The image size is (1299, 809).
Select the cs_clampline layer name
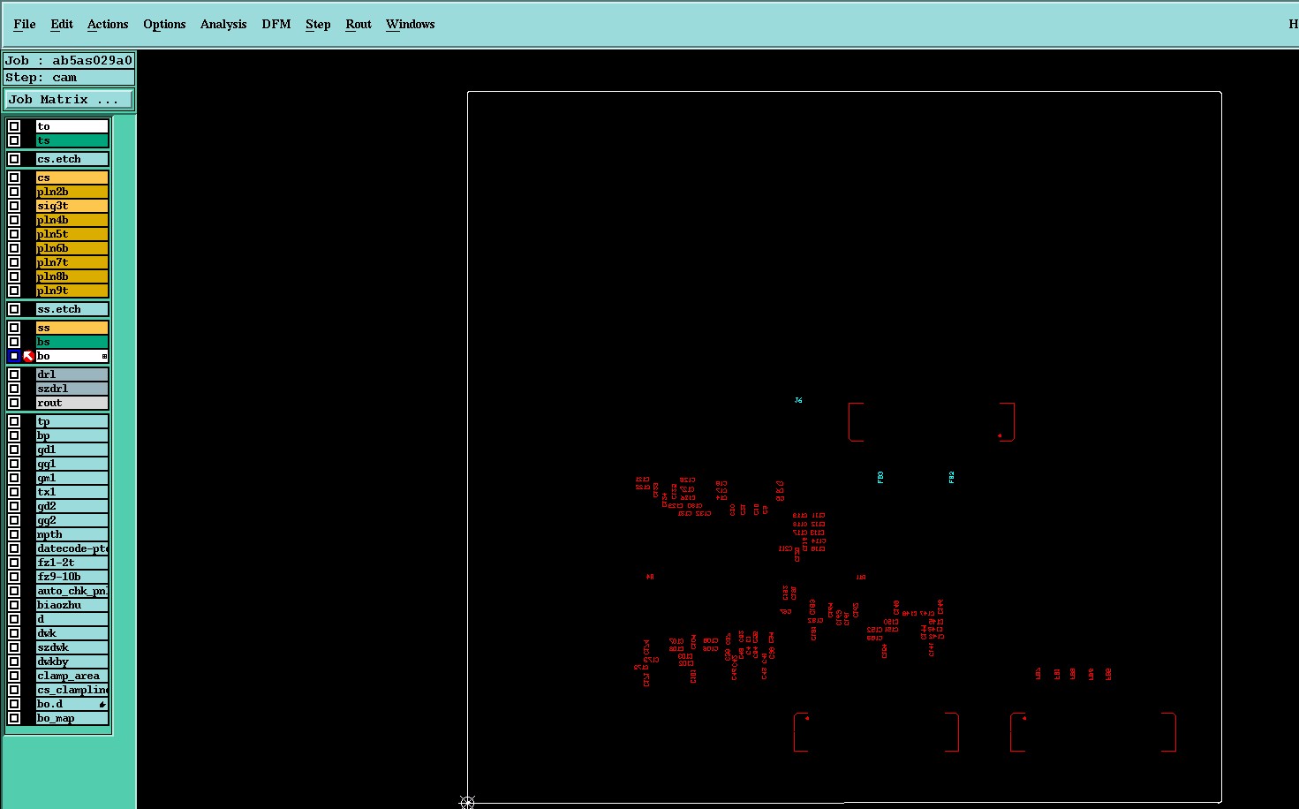(72, 690)
